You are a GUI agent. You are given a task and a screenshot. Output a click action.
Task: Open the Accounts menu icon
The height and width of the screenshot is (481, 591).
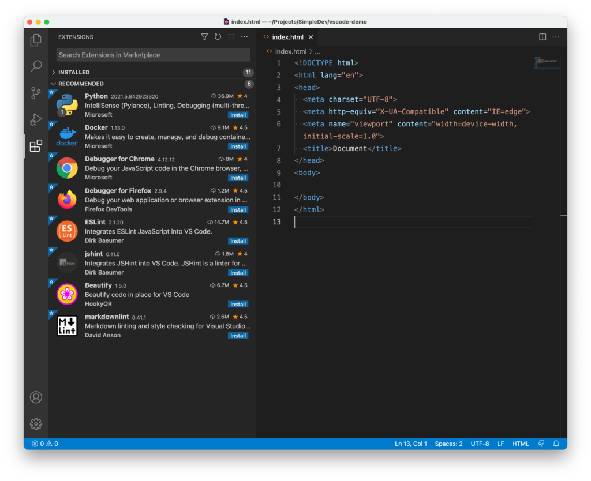point(36,397)
